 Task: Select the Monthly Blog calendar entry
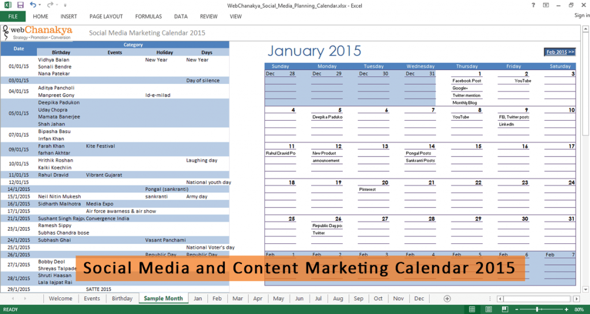coord(465,102)
